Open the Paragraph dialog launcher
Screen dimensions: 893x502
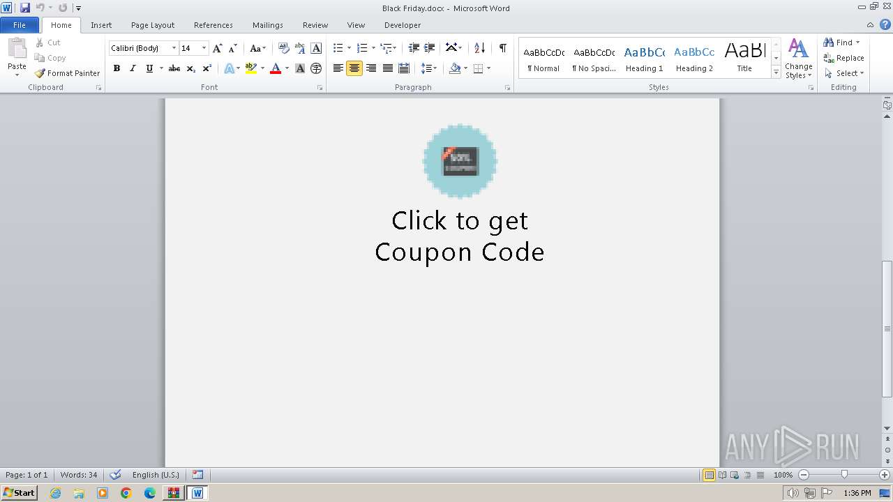coord(507,88)
